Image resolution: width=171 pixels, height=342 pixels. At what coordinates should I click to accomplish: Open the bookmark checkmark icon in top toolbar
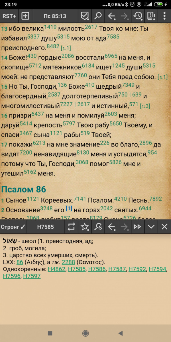coord(85,16)
